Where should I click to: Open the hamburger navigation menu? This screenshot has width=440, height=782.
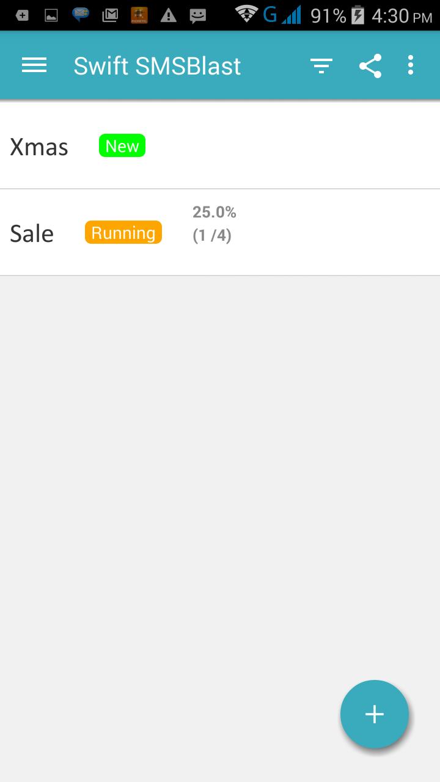pos(34,65)
